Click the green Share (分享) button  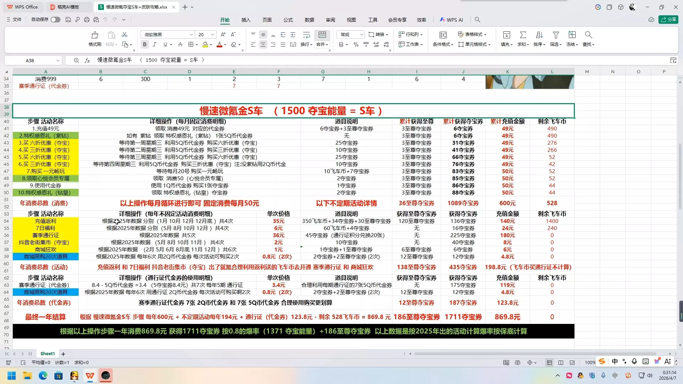tap(668, 20)
